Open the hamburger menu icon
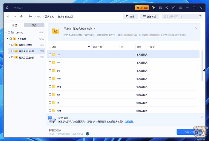 [x=180, y=8]
